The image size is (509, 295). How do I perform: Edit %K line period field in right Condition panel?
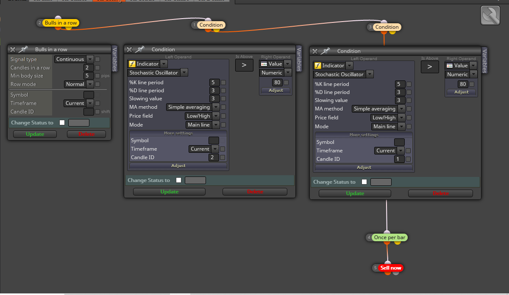click(399, 84)
